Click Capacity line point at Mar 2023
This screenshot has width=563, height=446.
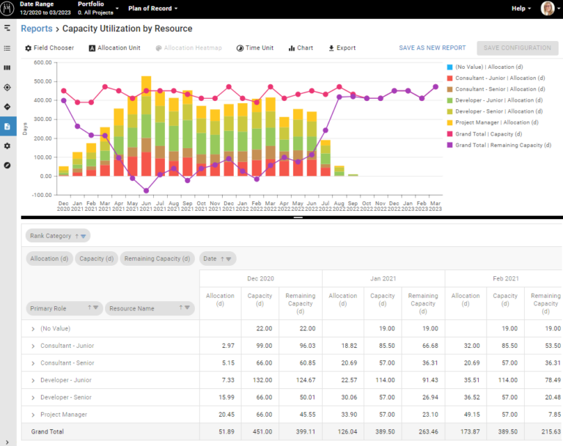(x=435, y=87)
